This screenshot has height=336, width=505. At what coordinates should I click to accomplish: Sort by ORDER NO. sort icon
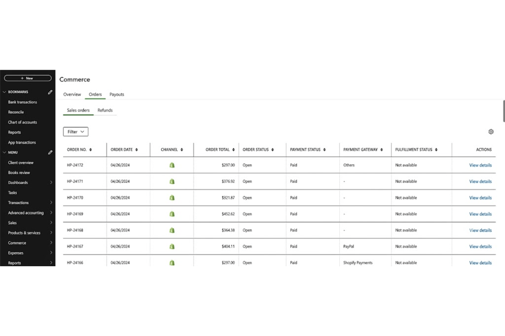(90, 150)
